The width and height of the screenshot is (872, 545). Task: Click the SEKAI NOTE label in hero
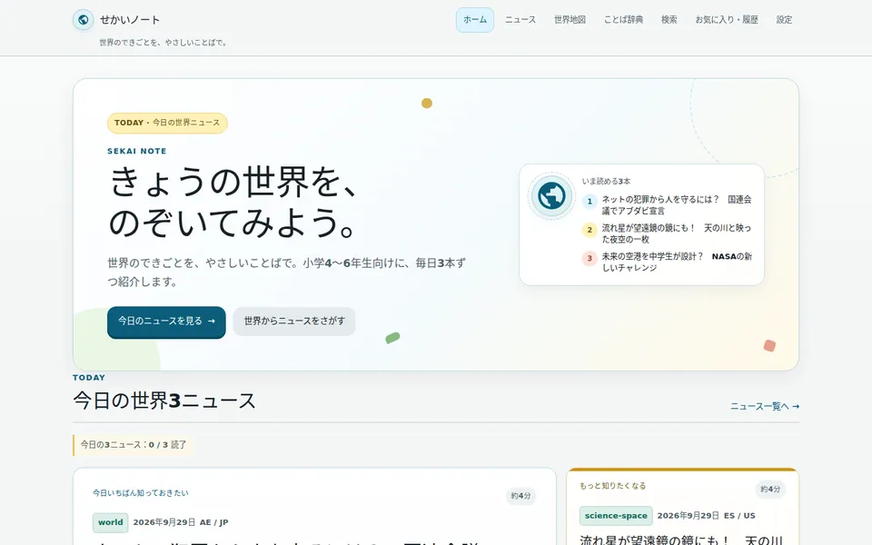tap(137, 152)
